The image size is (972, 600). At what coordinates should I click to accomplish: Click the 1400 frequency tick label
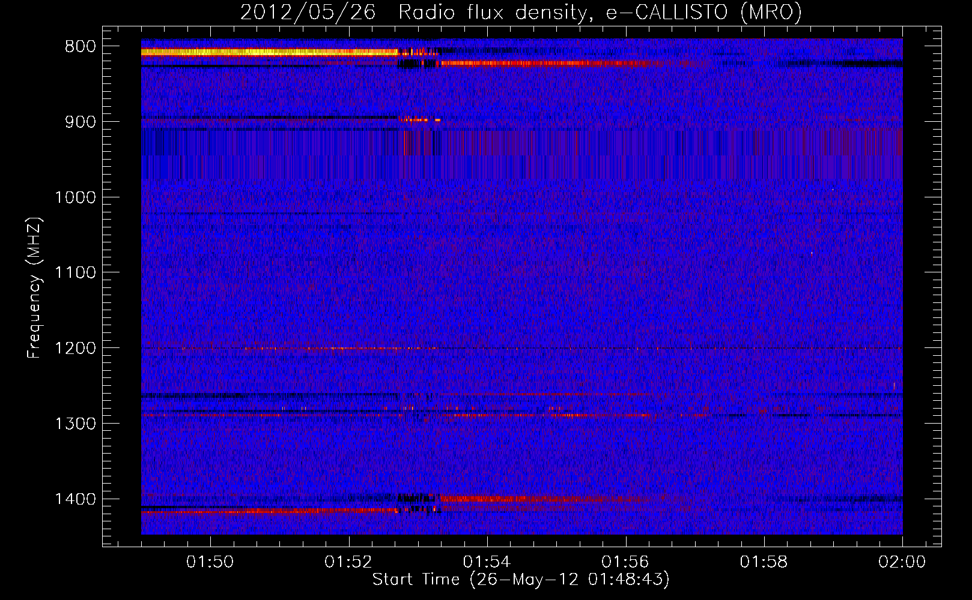coord(75,499)
